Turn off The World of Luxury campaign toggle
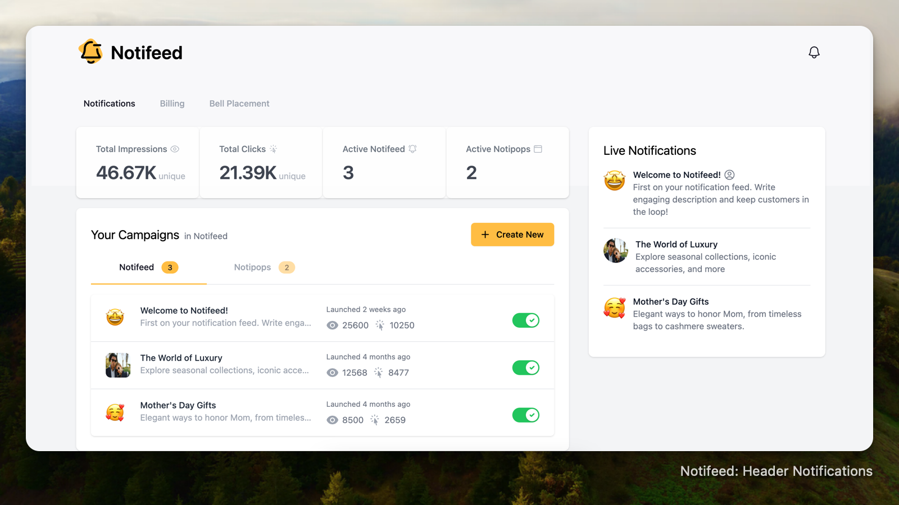The image size is (899, 505). pos(526,368)
